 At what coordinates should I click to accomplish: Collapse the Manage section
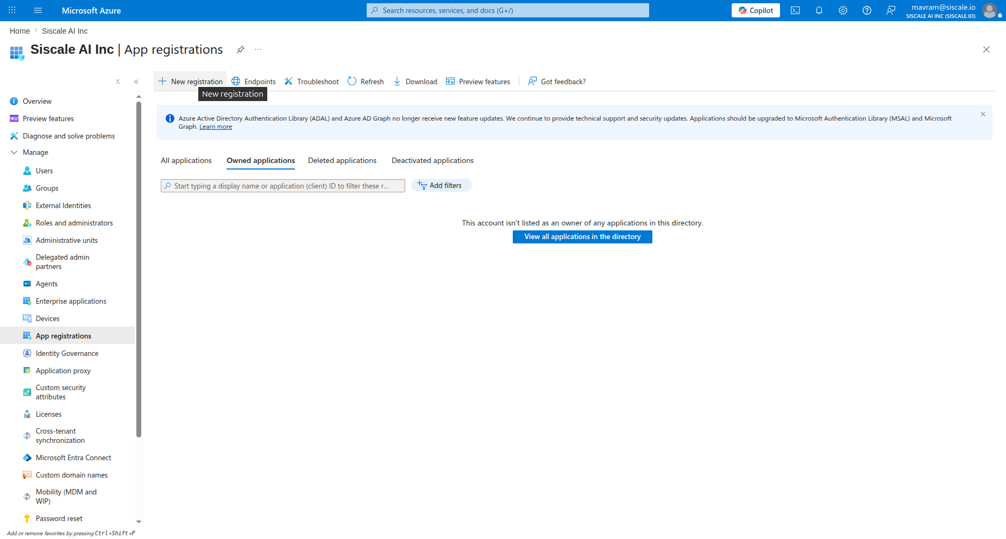(14, 153)
